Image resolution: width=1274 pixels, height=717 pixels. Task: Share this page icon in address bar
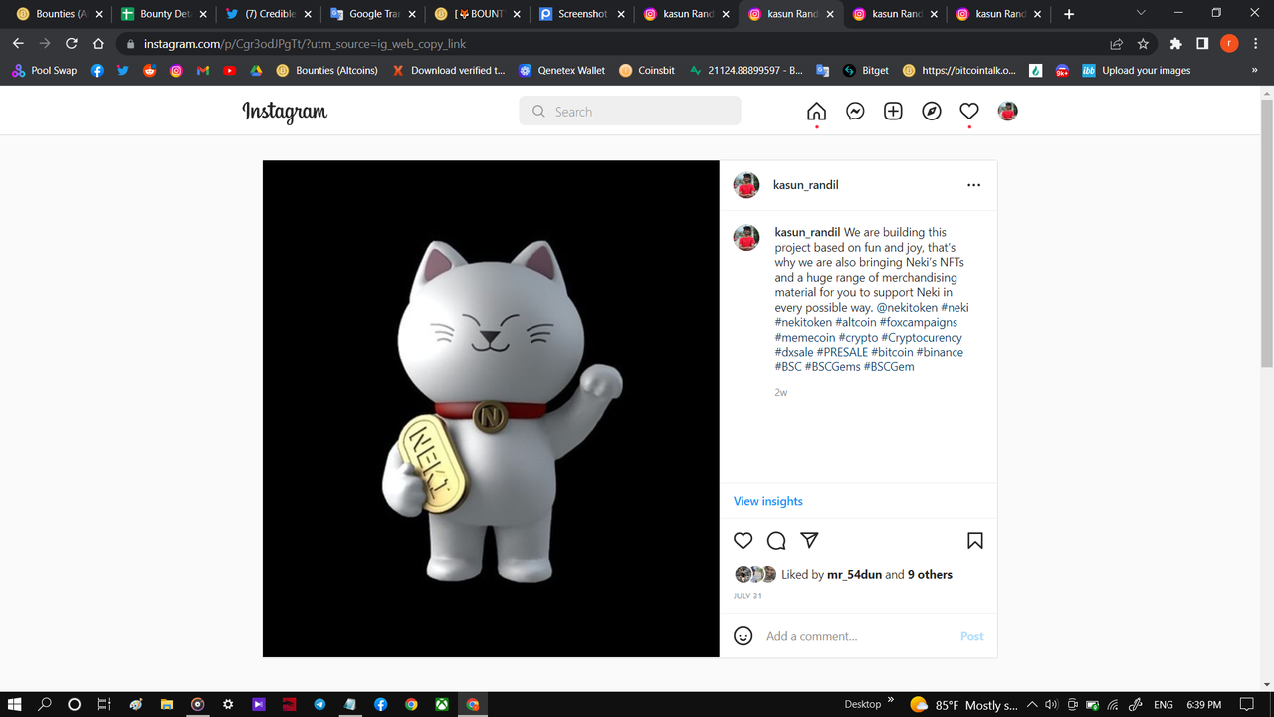click(1116, 44)
